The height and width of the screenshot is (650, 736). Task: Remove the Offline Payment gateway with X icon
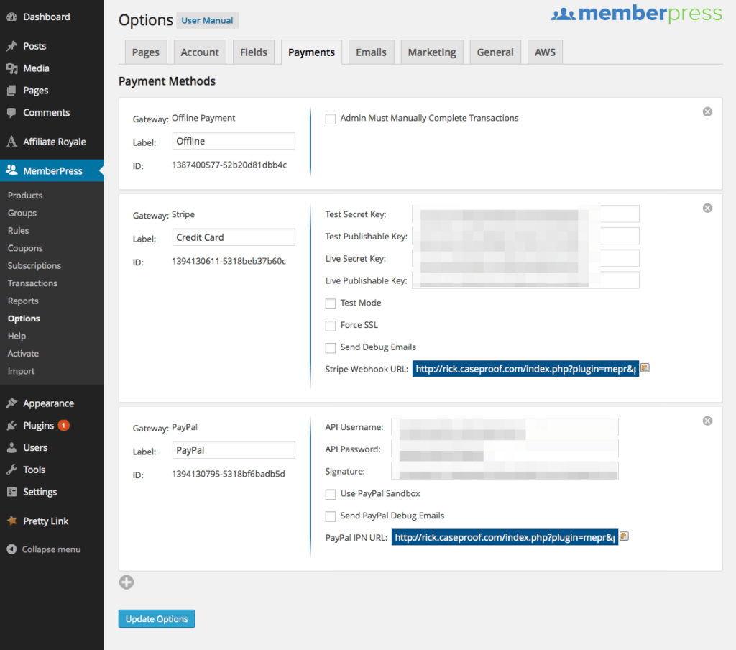pyautogui.click(x=707, y=111)
